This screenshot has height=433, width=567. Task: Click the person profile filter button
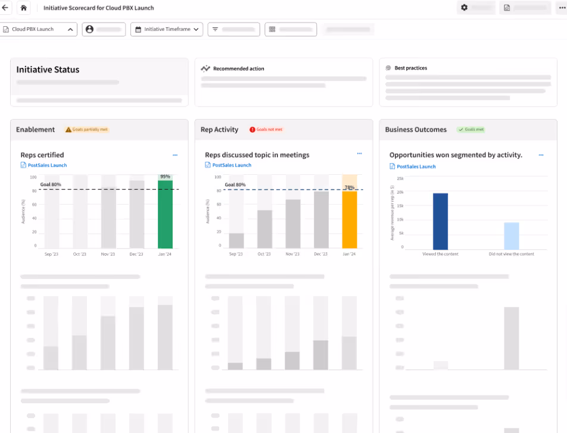(x=104, y=29)
